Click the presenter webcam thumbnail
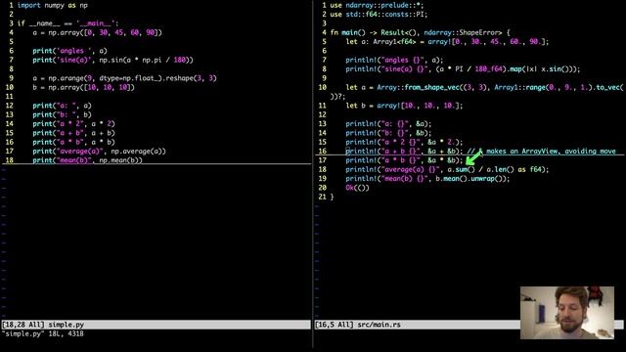Viewport: 626px width, 352px height. click(x=567, y=313)
